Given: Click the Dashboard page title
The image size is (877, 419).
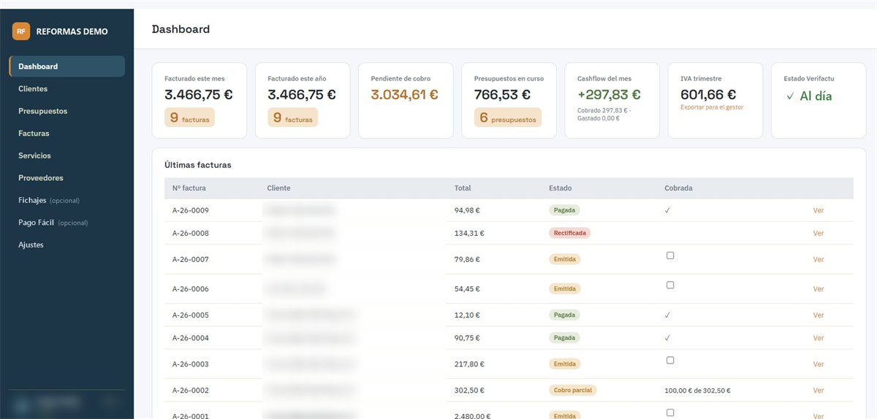Looking at the screenshot, I should pyautogui.click(x=181, y=29).
